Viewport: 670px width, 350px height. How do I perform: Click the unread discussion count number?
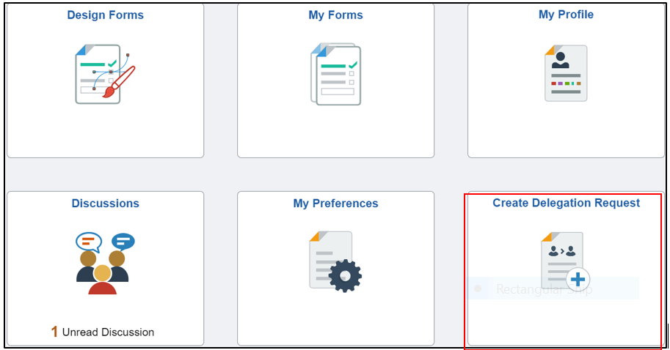(54, 332)
